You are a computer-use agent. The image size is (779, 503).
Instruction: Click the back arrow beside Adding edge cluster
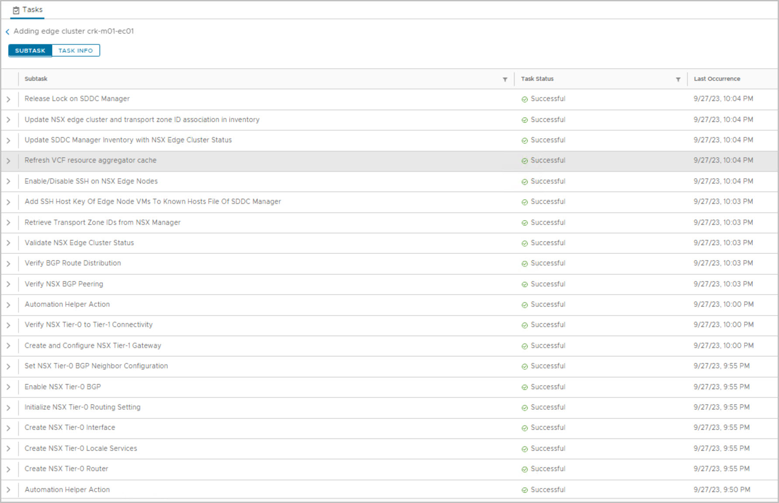pos(7,32)
